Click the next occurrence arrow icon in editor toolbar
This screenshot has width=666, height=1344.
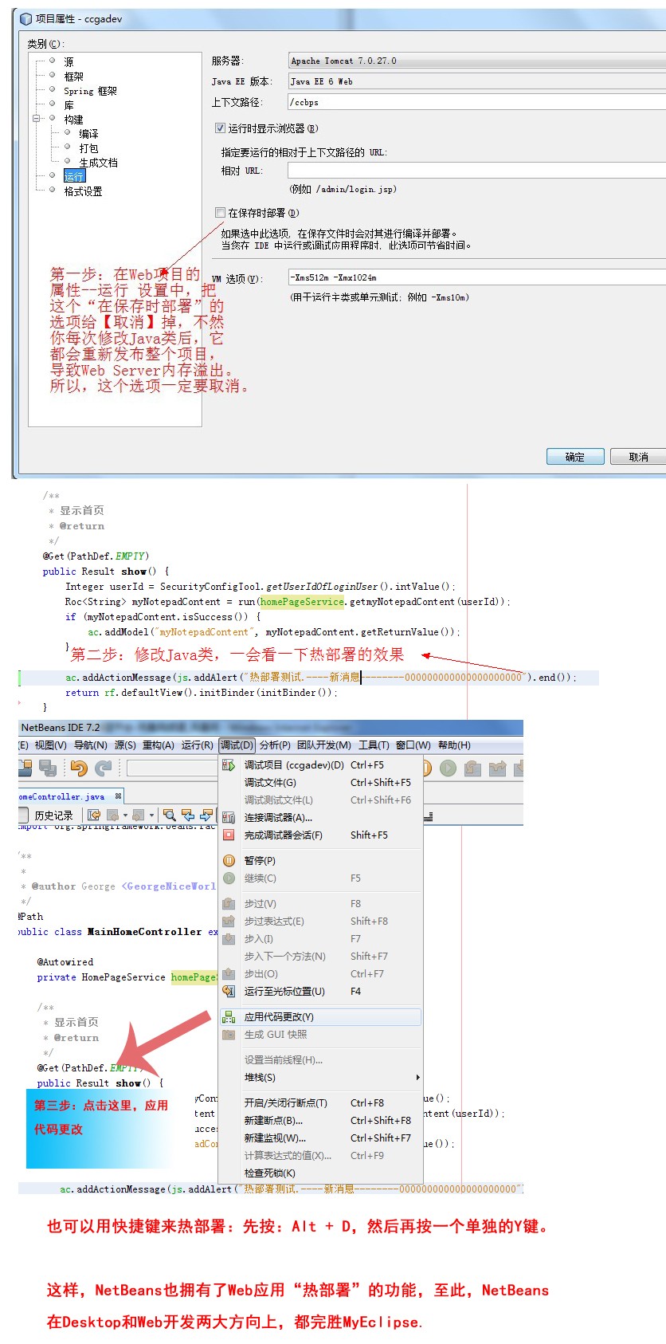[206, 815]
